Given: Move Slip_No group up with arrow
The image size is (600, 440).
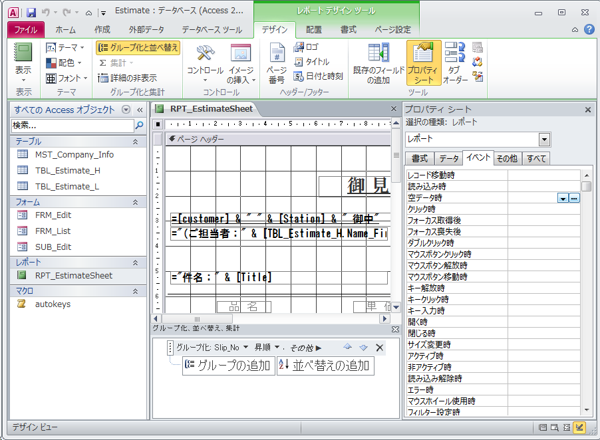Looking at the screenshot, I should point(347,347).
